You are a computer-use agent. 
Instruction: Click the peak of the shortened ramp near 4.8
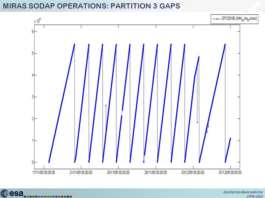click(x=199, y=57)
